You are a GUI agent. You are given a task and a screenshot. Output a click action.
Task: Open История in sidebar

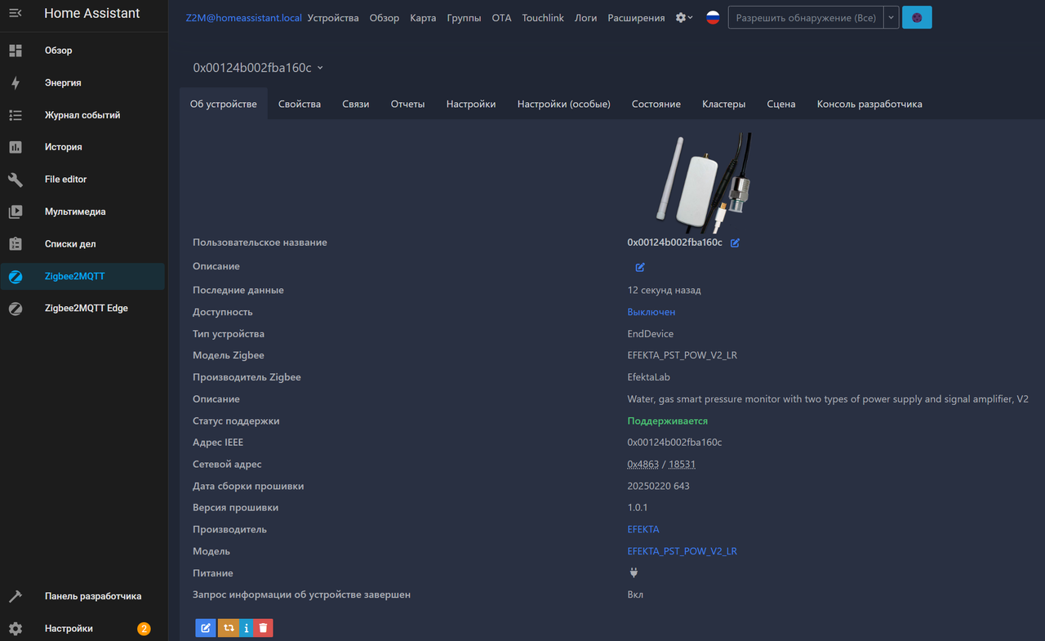point(83,147)
